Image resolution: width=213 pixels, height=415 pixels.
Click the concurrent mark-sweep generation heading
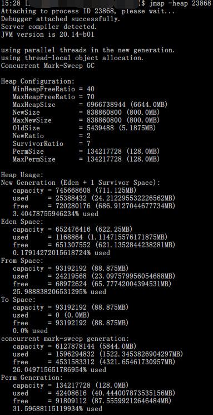click(x=65, y=339)
